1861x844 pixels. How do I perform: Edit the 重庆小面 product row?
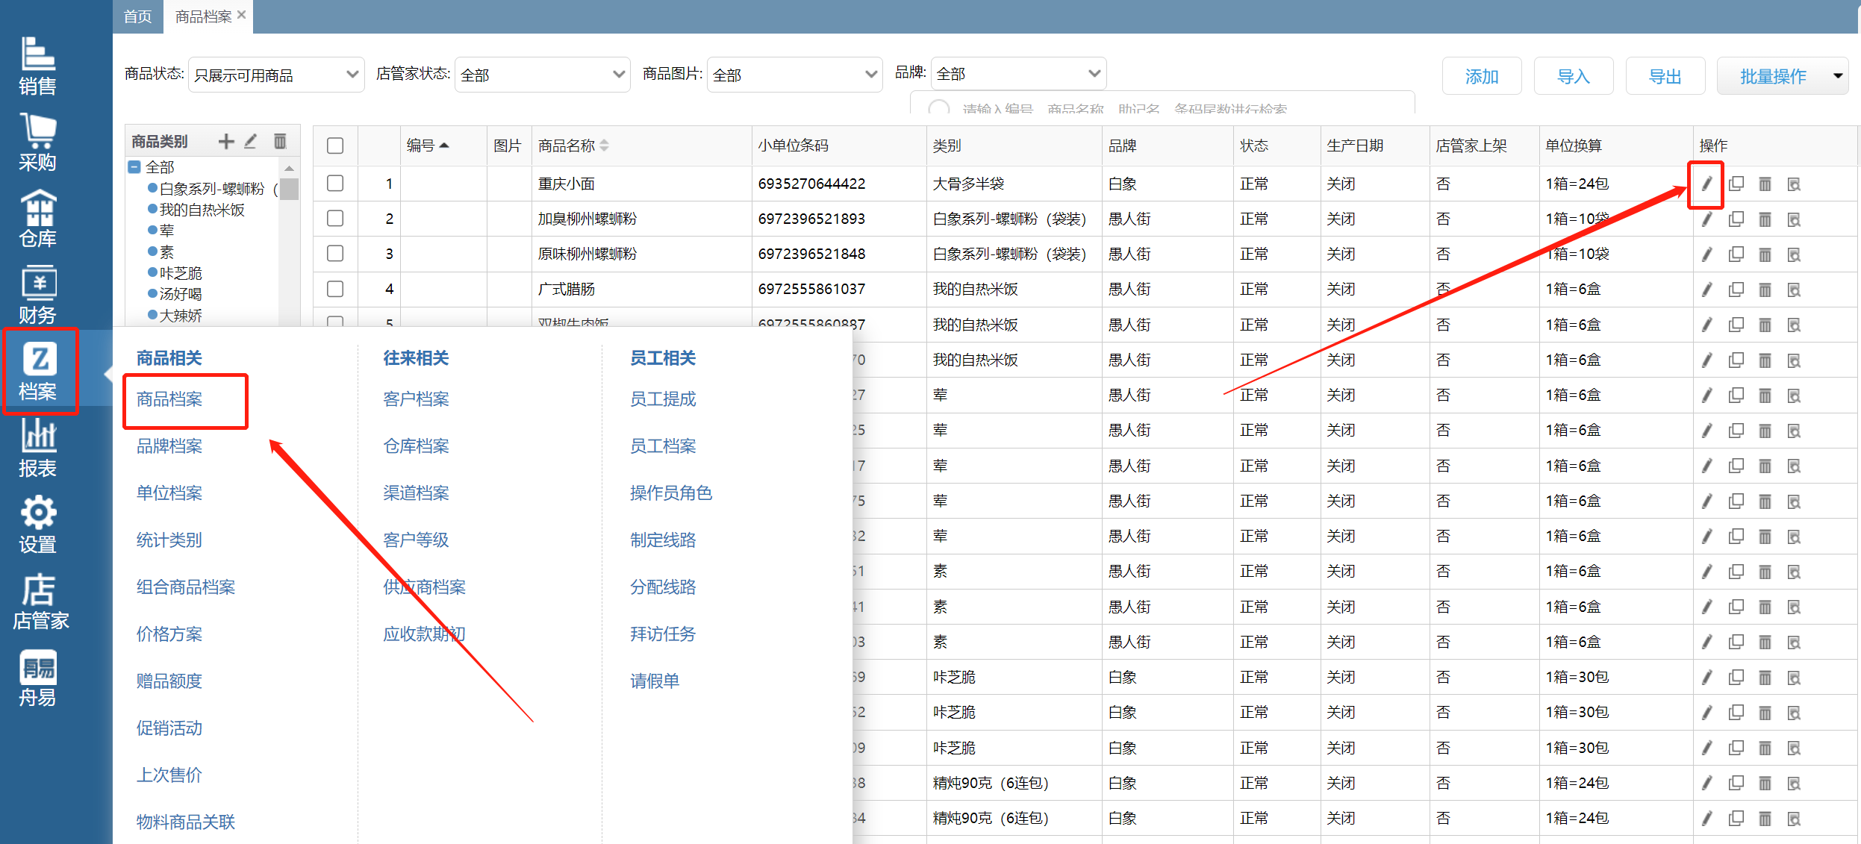click(1706, 184)
